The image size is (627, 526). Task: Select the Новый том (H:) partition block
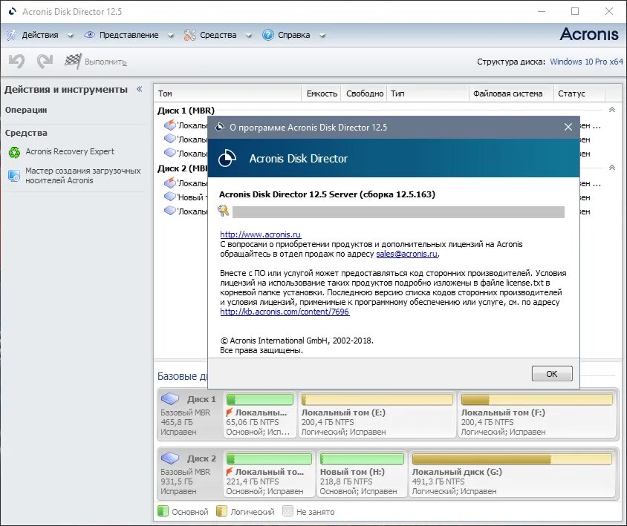(362, 475)
